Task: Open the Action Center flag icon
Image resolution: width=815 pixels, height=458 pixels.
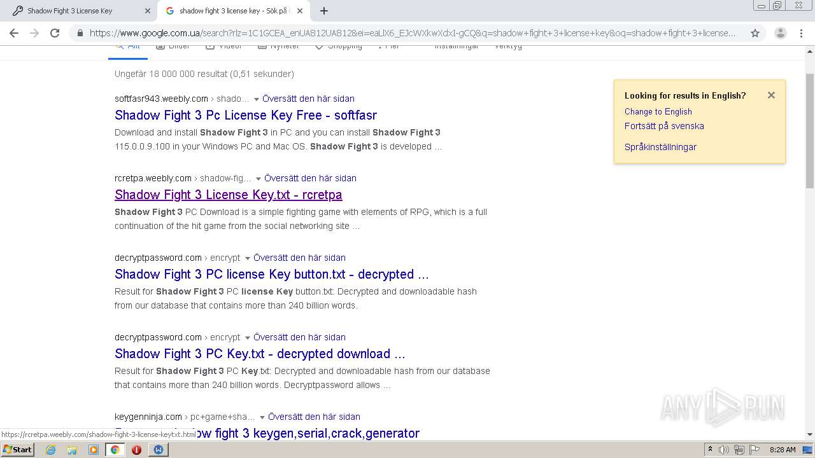Action: point(755,450)
